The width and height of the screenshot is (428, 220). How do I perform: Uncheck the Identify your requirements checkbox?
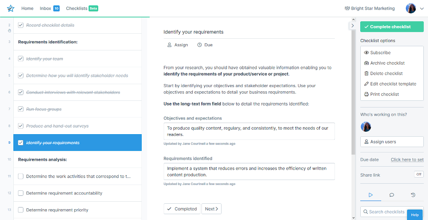coord(20,142)
